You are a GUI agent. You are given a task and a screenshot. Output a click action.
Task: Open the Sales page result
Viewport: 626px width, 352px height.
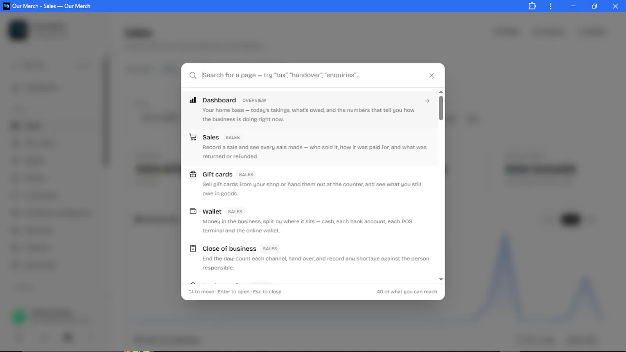coord(309,147)
